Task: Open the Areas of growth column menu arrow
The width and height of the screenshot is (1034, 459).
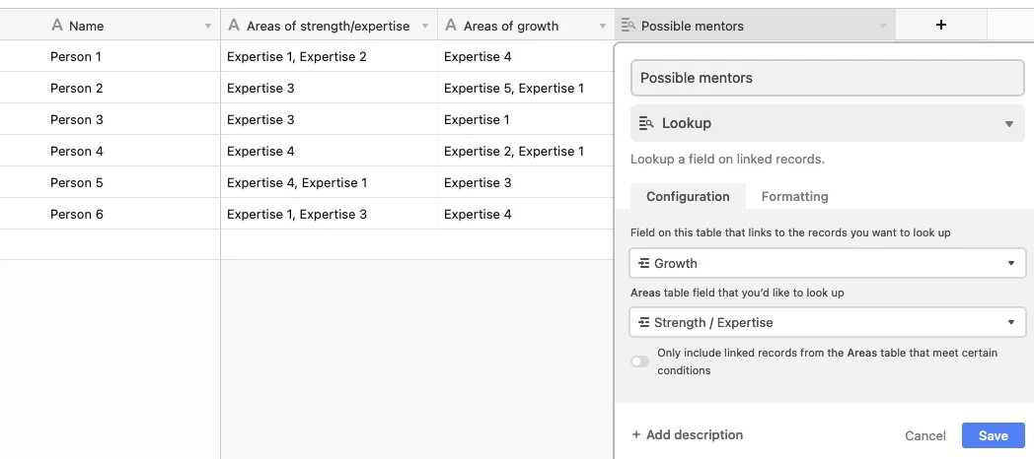Action: pyautogui.click(x=602, y=27)
